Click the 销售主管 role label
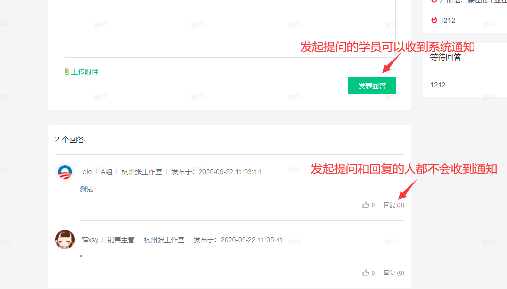This screenshot has height=289, width=507. click(x=121, y=240)
